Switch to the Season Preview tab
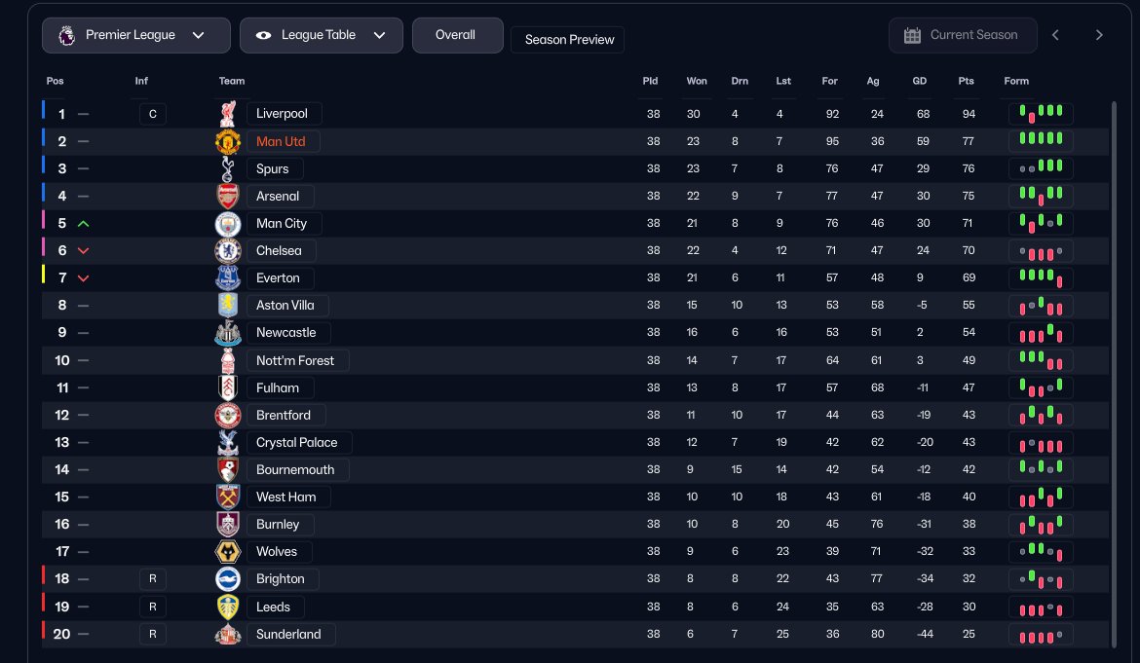The width and height of the screenshot is (1140, 663). [x=569, y=40]
